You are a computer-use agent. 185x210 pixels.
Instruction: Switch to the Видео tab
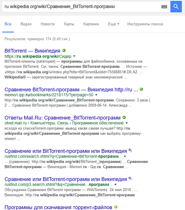[x=26, y=24]
